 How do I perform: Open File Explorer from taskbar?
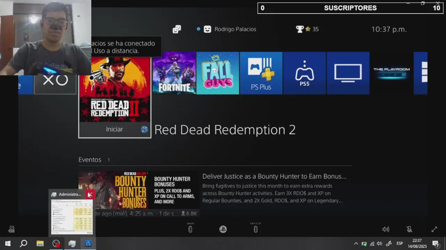click(40, 243)
